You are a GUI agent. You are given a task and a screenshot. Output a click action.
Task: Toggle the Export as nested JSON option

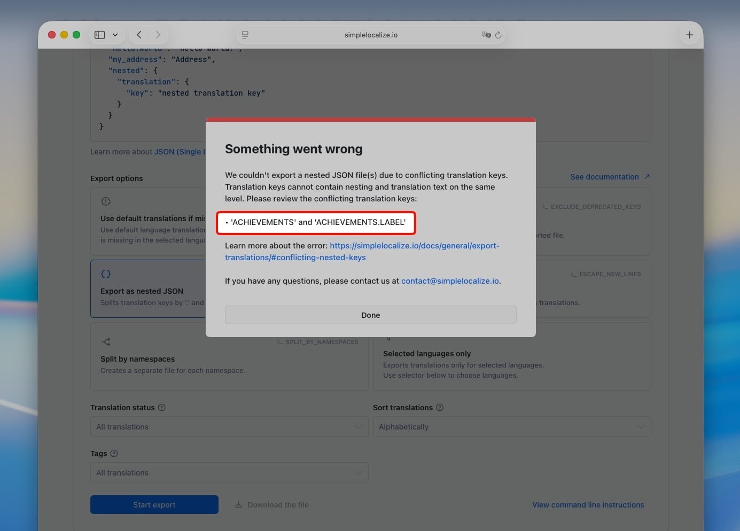(x=148, y=288)
